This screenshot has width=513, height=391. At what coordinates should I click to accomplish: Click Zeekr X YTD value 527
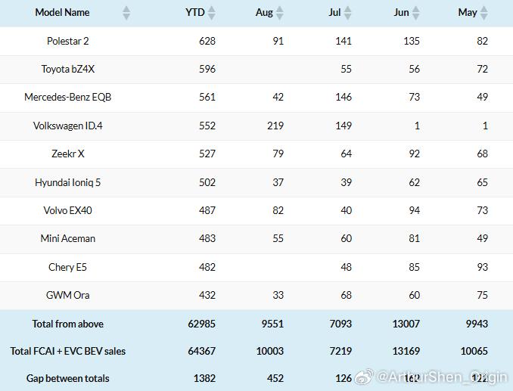click(207, 154)
